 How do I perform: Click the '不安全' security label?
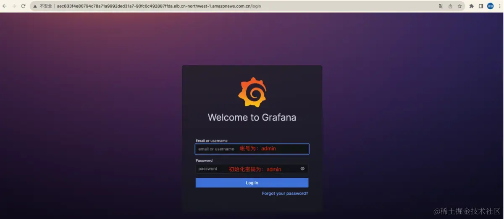[46, 6]
